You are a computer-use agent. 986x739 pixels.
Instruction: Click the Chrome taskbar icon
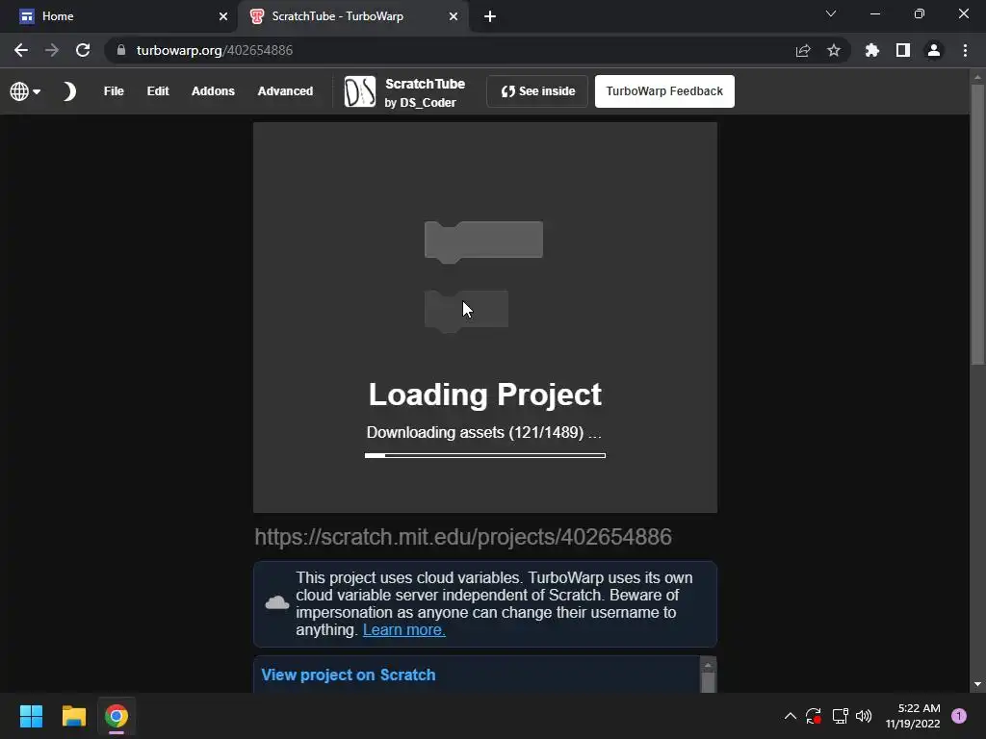pos(117,716)
